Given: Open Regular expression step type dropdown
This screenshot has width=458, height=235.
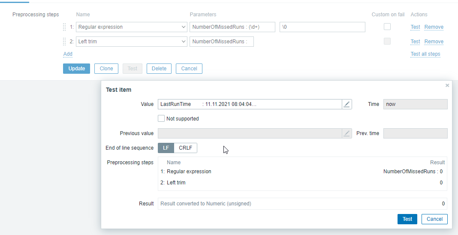Looking at the screenshot, I should tap(132, 27).
